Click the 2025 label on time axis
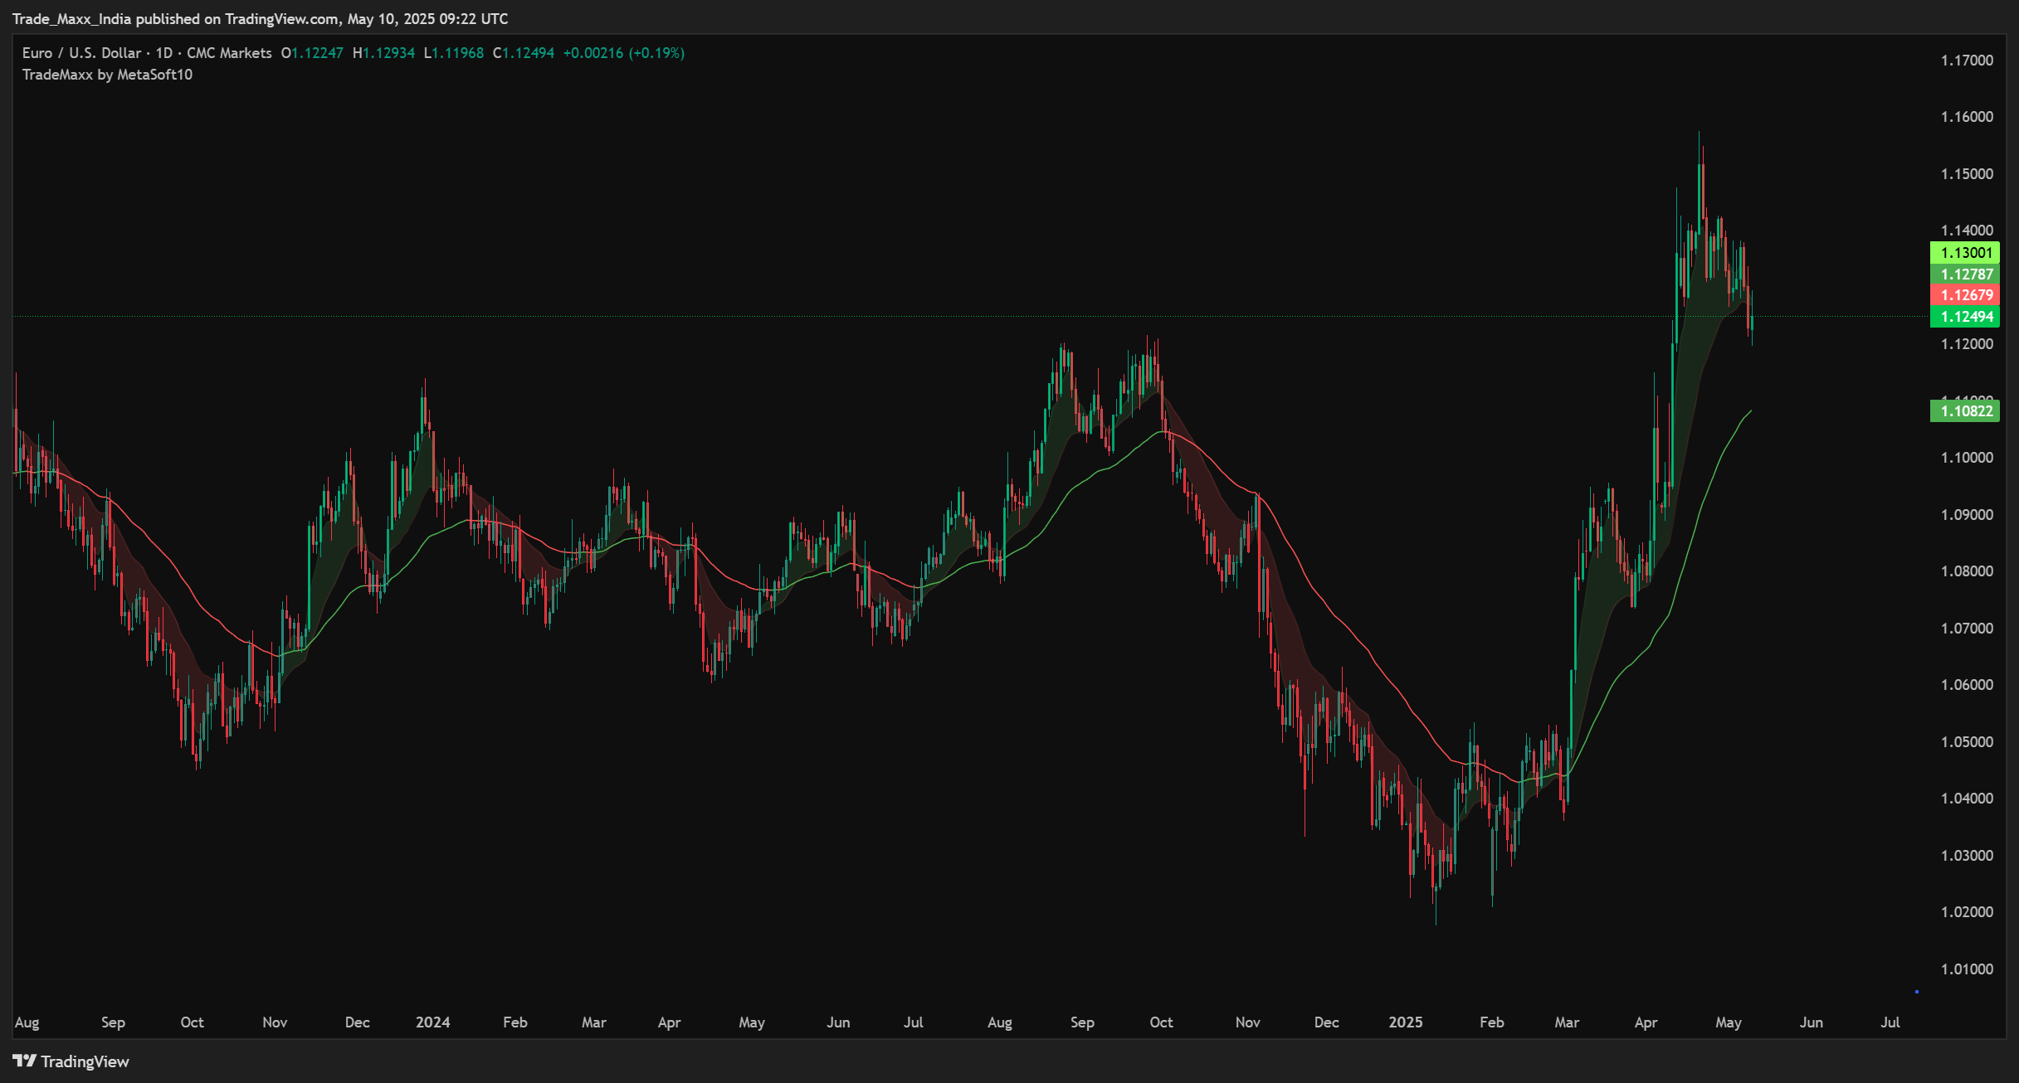 point(1407,1023)
